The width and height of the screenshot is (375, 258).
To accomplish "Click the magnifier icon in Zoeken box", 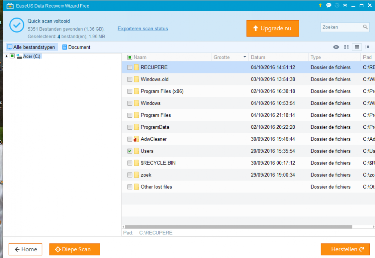I will 365,27.
